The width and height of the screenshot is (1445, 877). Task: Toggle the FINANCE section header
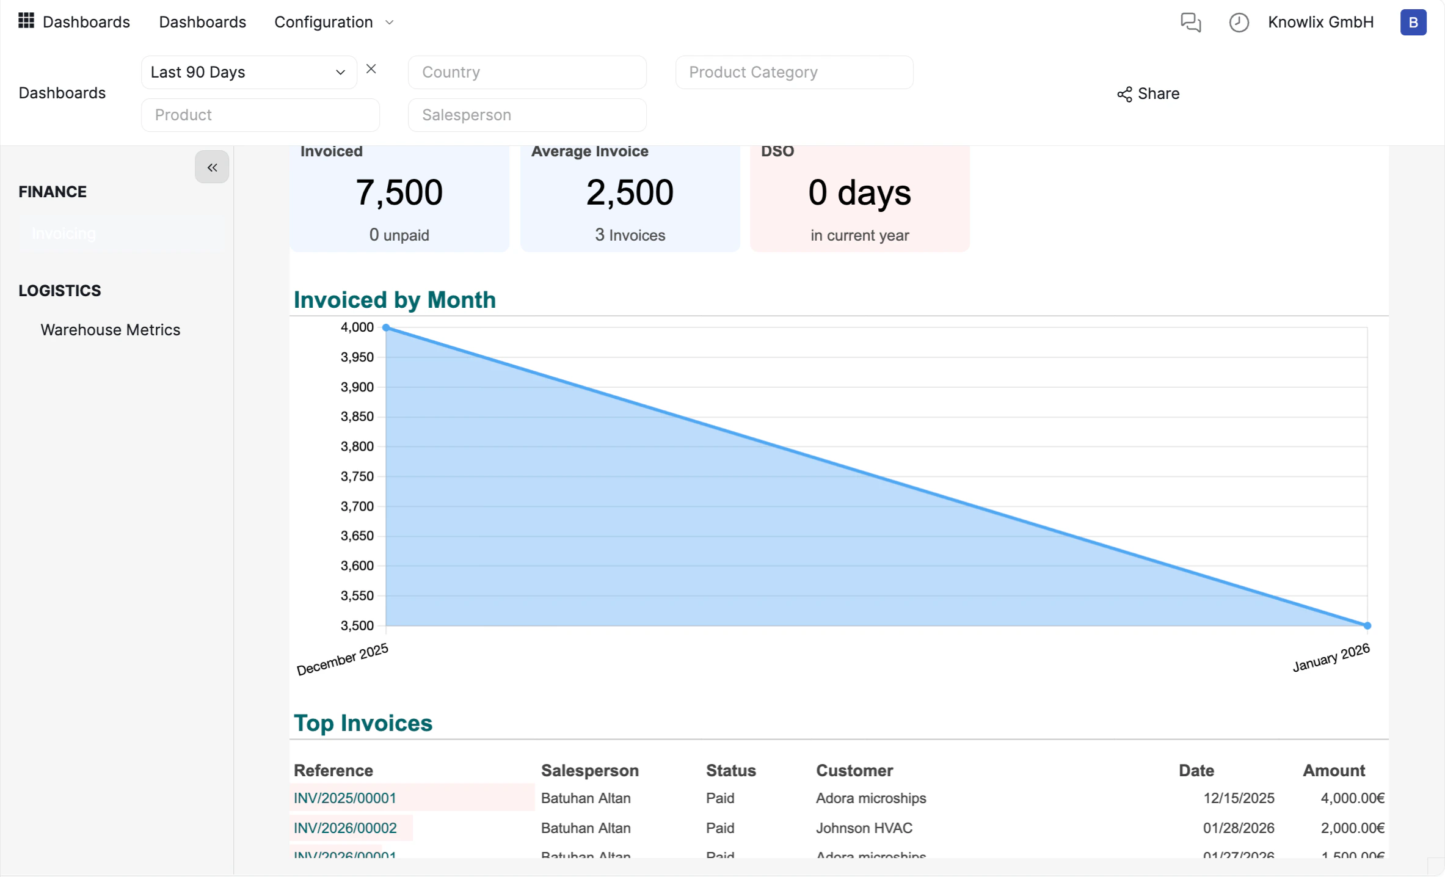pyautogui.click(x=52, y=191)
